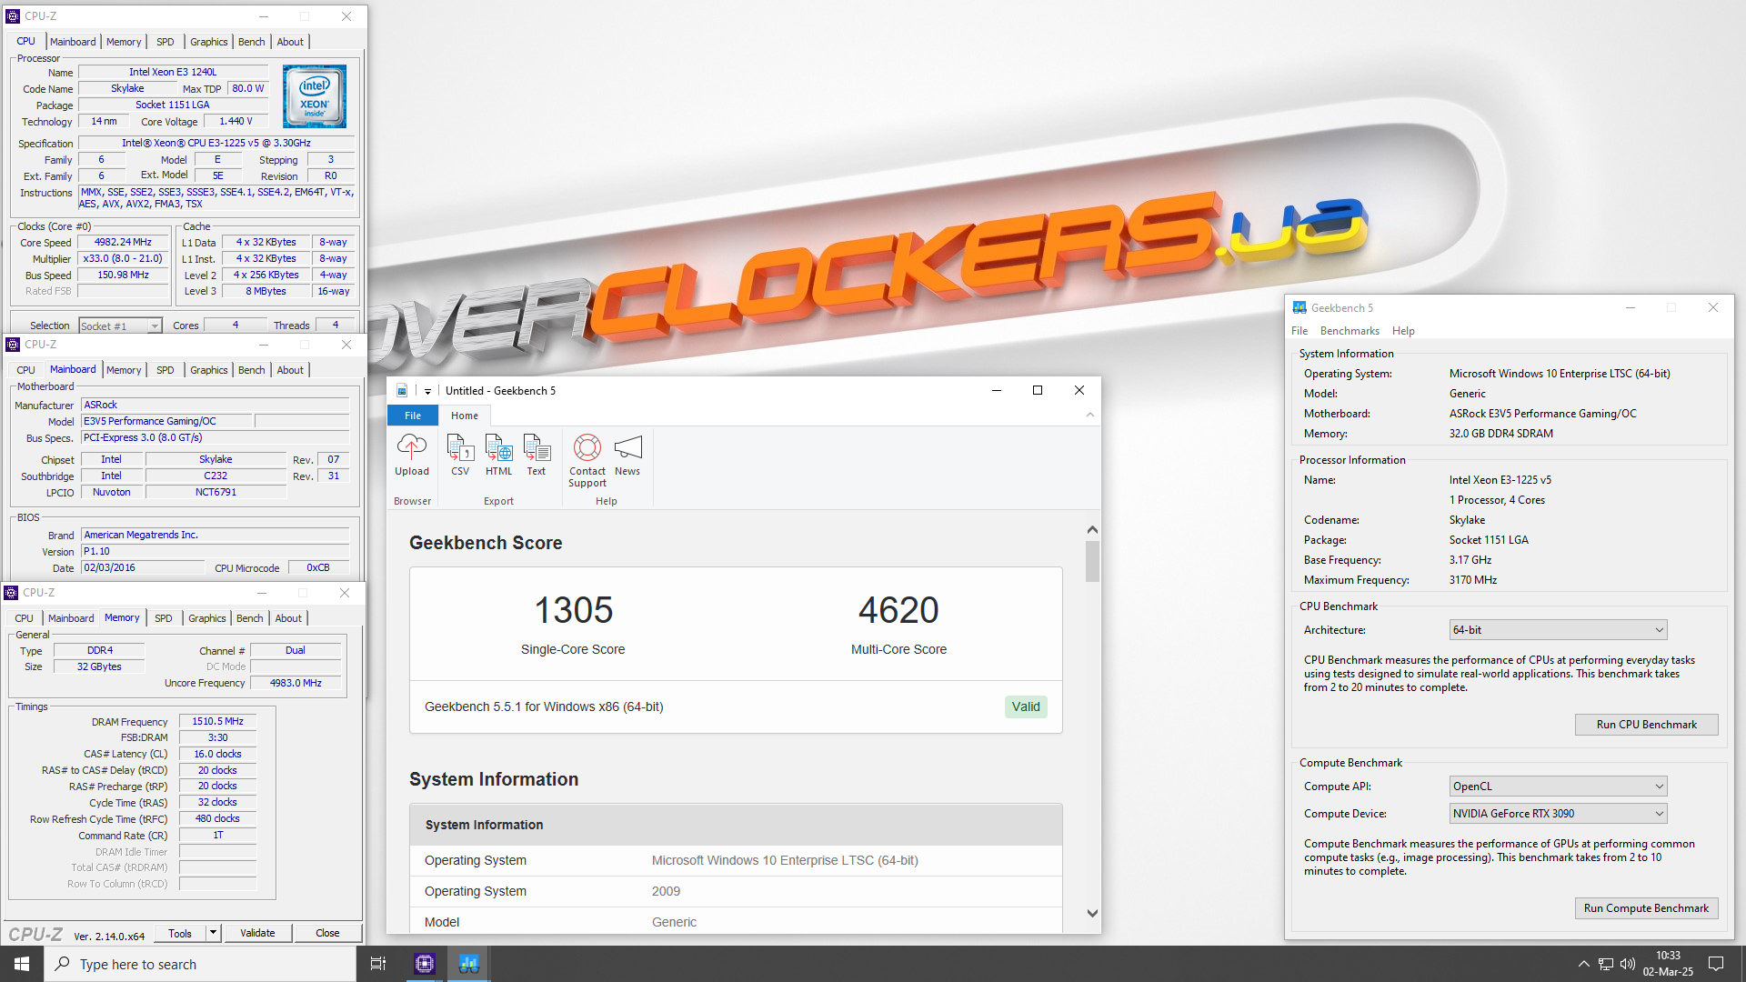Open network status tray icon
Screen dimensions: 1746x982
pos(1606,964)
